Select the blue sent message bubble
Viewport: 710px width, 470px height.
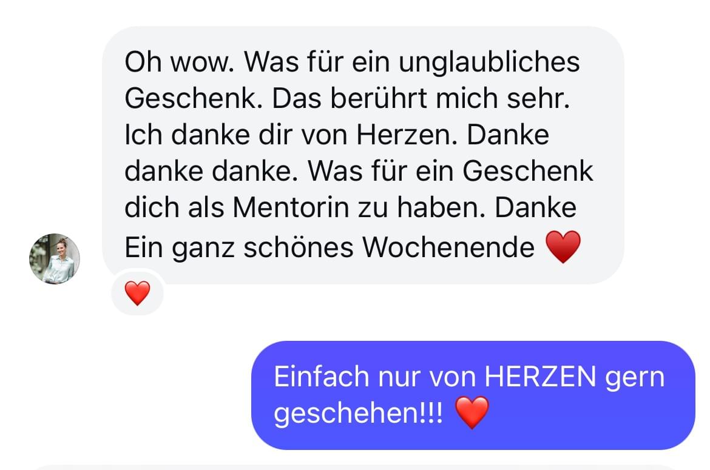(x=473, y=395)
